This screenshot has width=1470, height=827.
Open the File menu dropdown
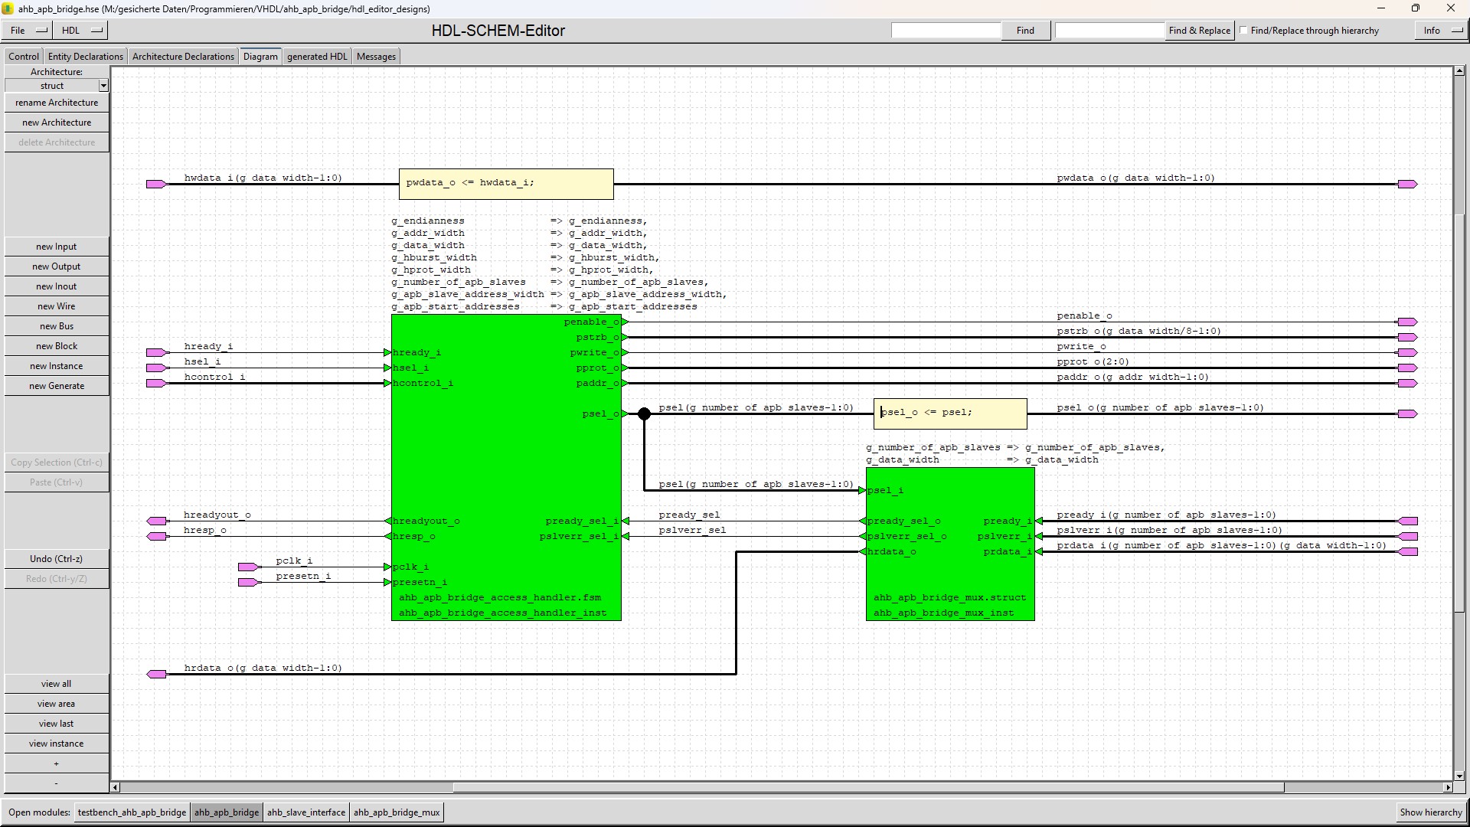pos(27,31)
